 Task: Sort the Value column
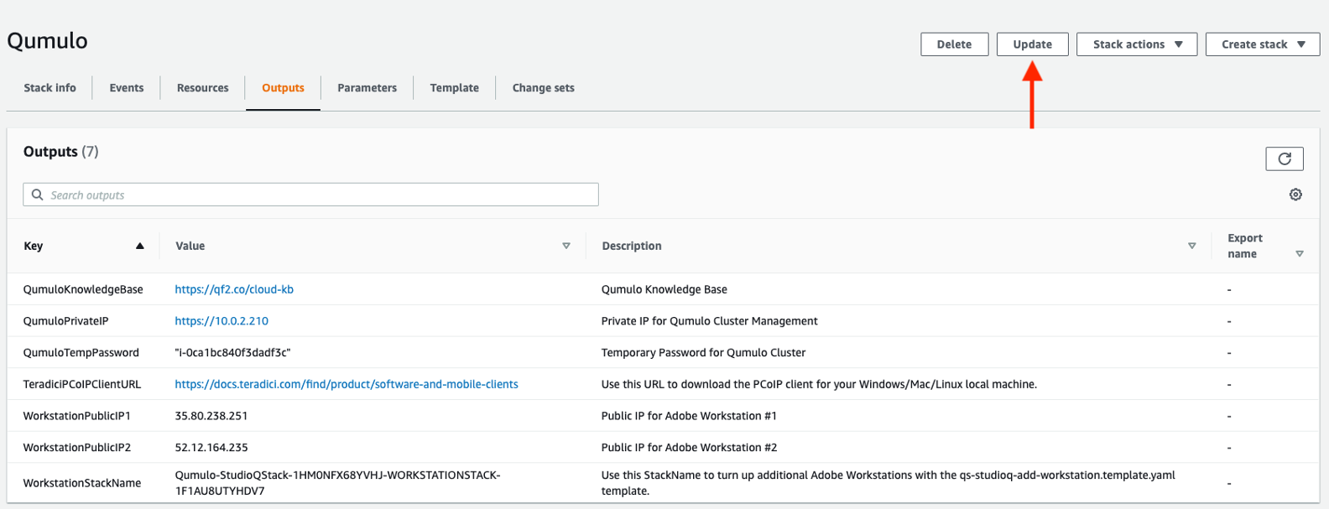coord(566,246)
